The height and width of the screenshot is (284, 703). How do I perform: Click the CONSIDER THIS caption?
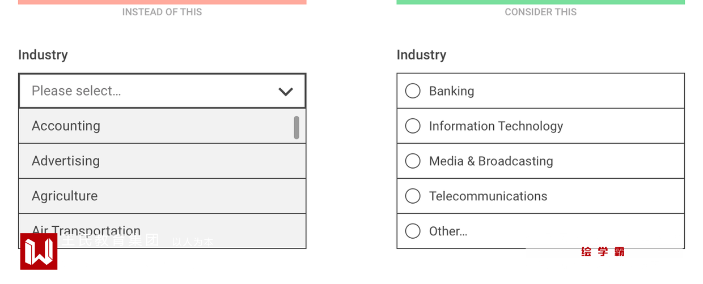click(540, 12)
